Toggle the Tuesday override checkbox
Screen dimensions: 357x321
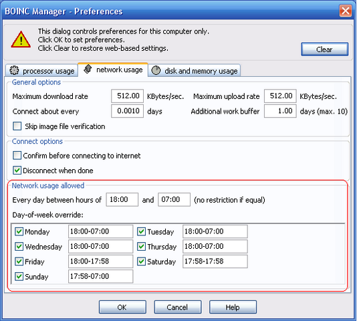tap(141, 231)
